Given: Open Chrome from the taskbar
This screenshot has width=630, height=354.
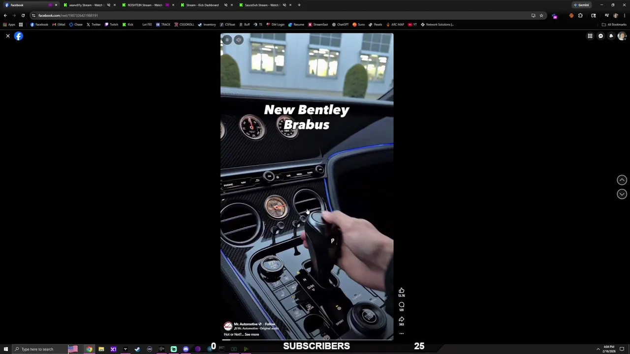Looking at the screenshot, I should (x=89, y=349).
